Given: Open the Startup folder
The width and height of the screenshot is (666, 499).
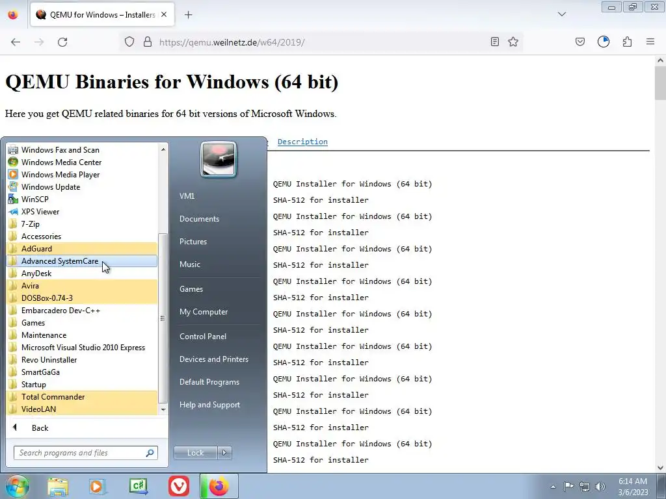Looking at the screenshot, I should (x=82, y=385).
